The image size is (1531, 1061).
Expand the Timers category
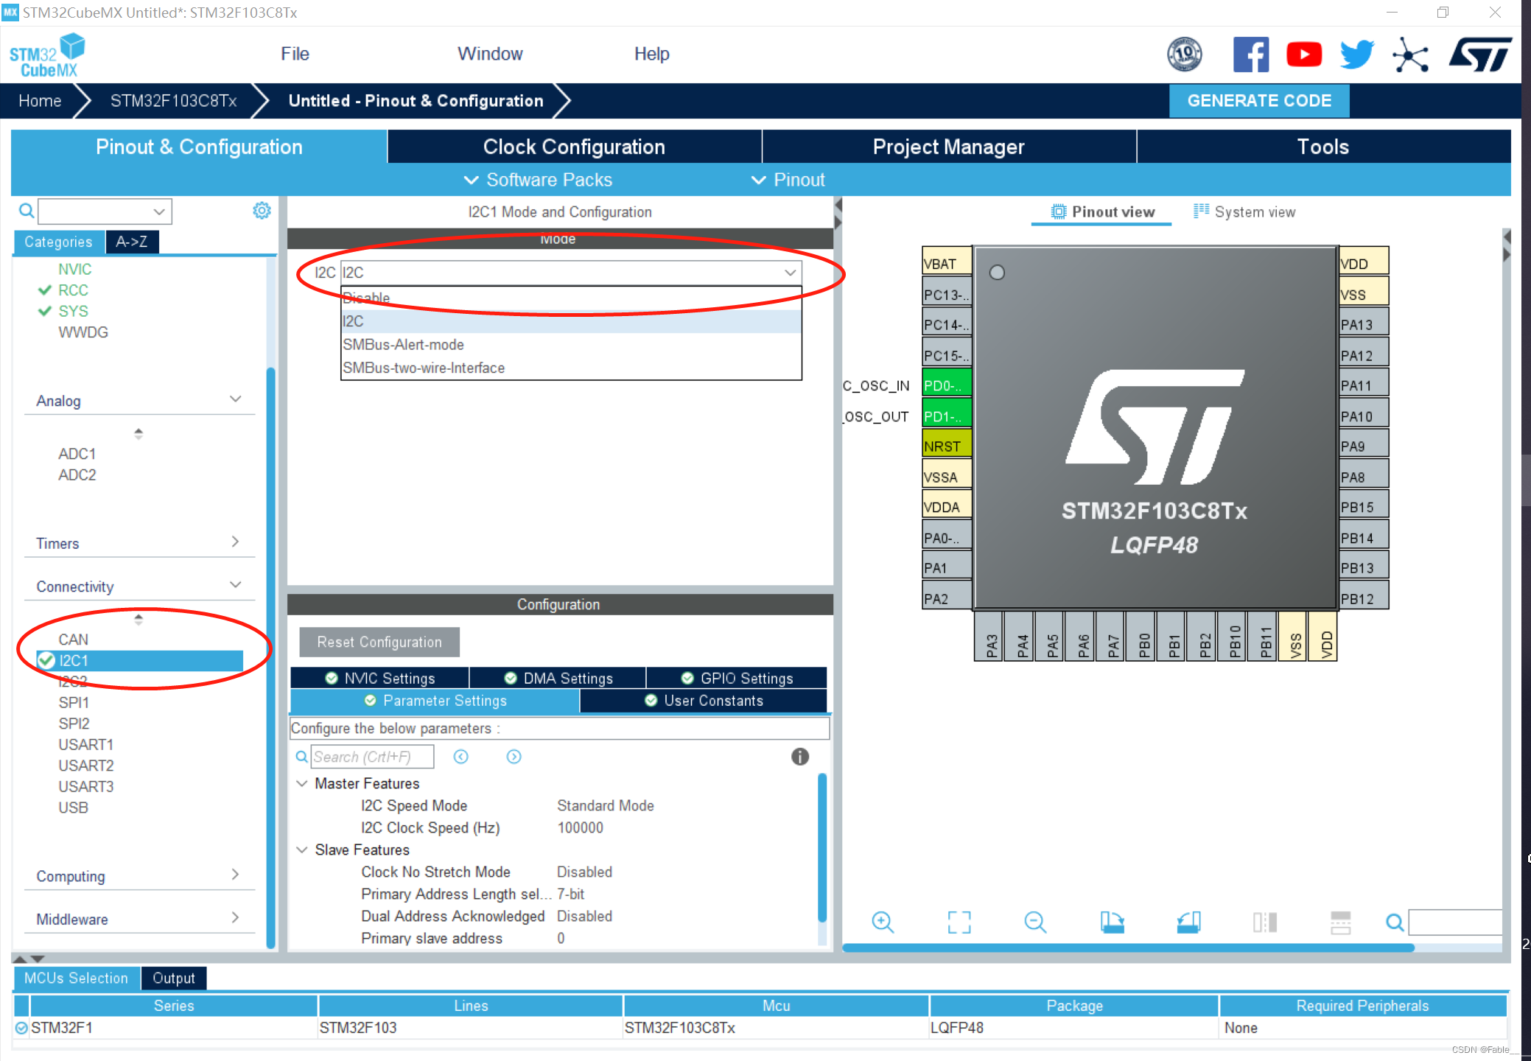pos(235,542)
